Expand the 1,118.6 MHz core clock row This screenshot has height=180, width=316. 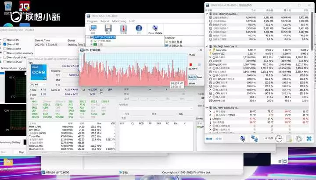coord(210,57)
